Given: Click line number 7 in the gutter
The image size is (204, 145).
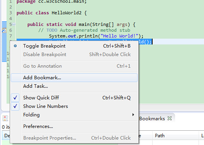Looking at the screenshot, I should (11, 36).
